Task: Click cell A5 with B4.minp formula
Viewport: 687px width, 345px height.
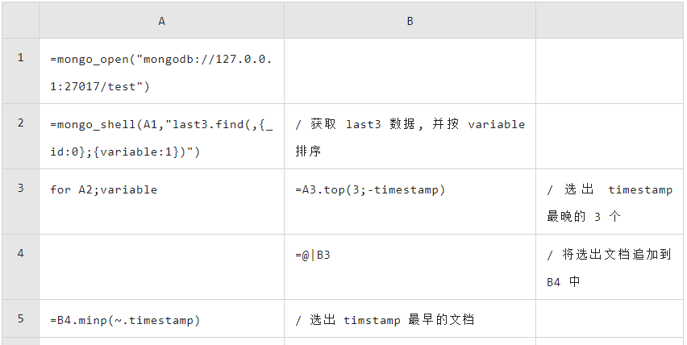Action: pyautogui.click(x=162, y=318)
